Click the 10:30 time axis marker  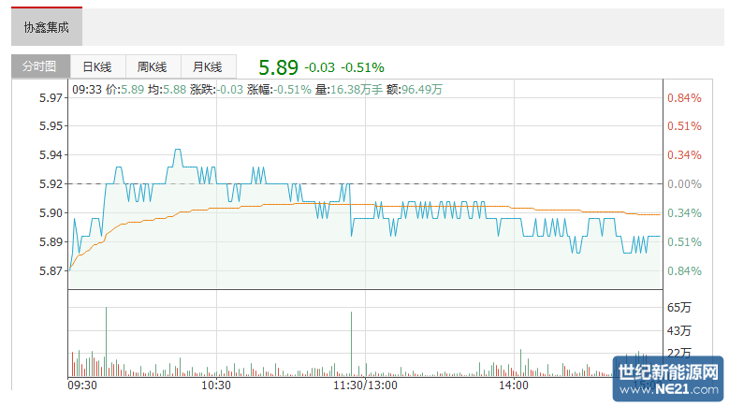pyautogui.click(x=216, y=385)
